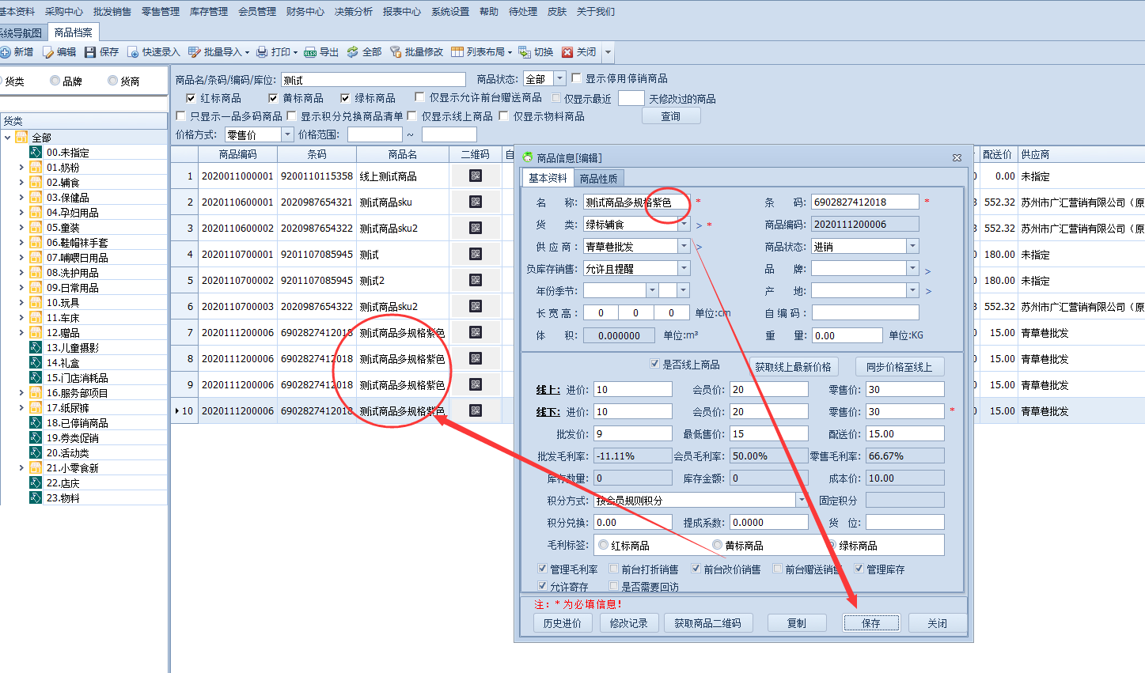This screenshot has width=1145, height=673.
Task: Click the 全部 refresh-all toolbar icon
Action: pos(353,52)
